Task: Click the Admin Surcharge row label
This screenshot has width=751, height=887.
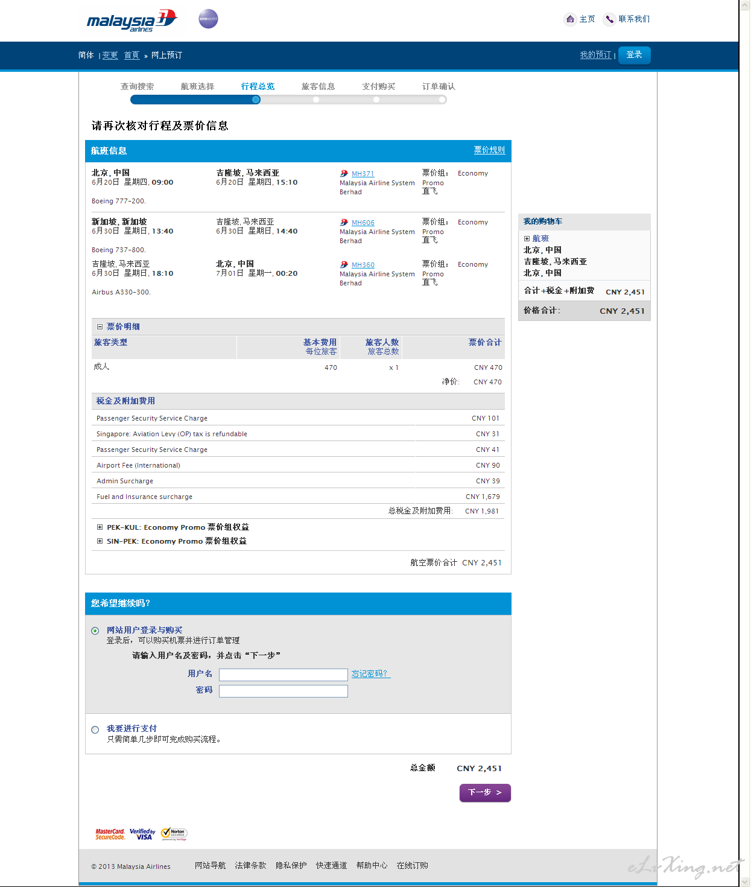Action: click(125, 481)
